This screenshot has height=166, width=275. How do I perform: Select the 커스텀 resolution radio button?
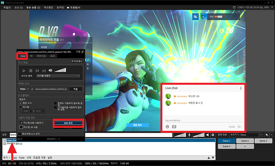pos(21,107)
